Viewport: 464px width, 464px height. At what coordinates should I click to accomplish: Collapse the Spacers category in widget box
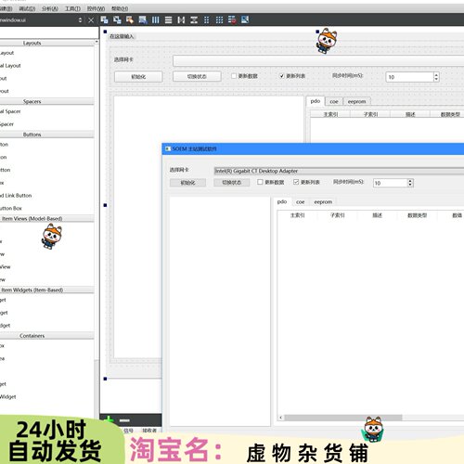(x=47, y=101)
